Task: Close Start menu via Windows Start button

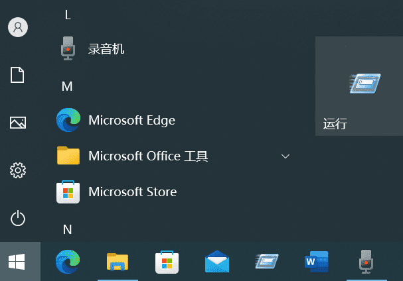Action: pos(17,262)
